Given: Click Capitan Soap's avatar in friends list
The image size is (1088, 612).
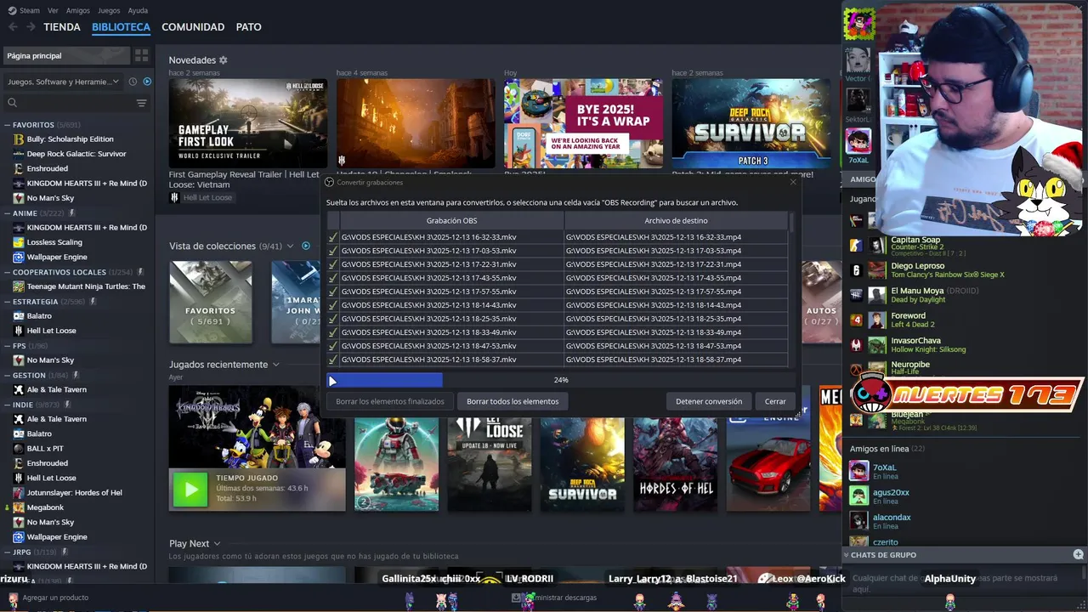Looking at the screenshot, I should 877,245.
